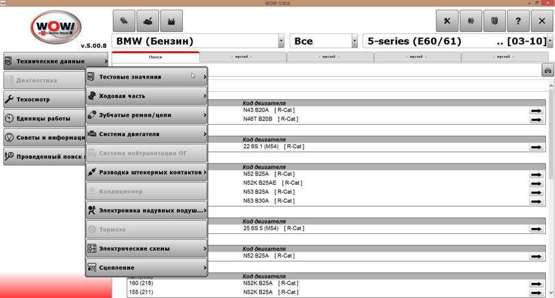Expand the Все filter dropdown
Screen dimensions: 555x298
(x=354, y=41)
